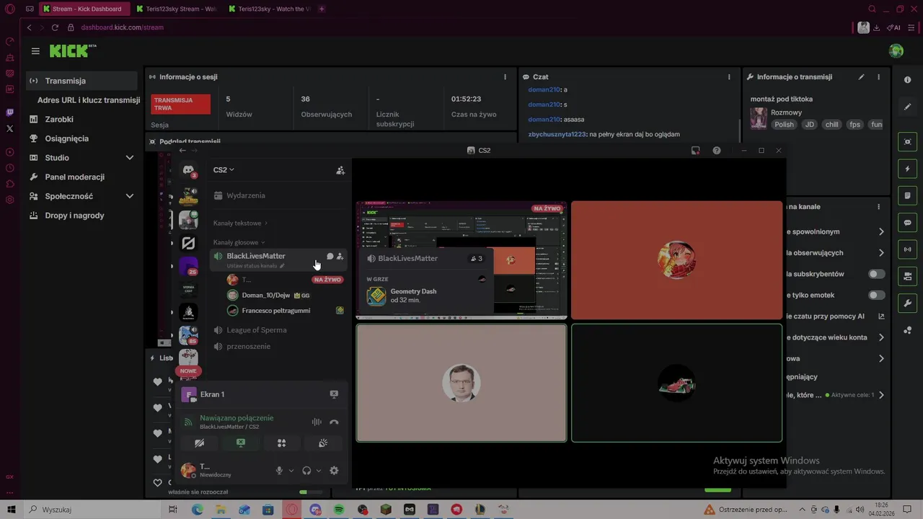
Task: Stop streaming Ekran 1 icon
Action: [x=334, y=394]
